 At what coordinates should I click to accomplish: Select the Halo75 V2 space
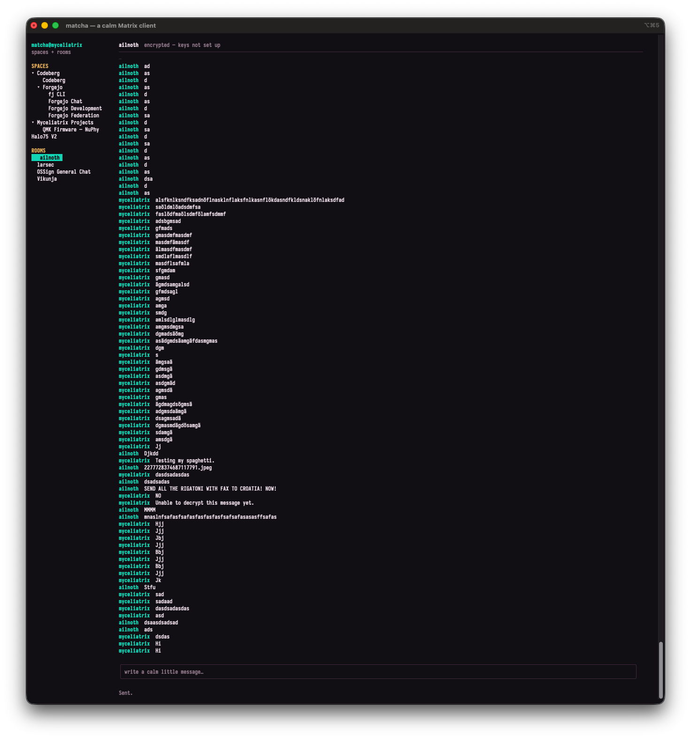pyautogui.click(x=44, y=137)
